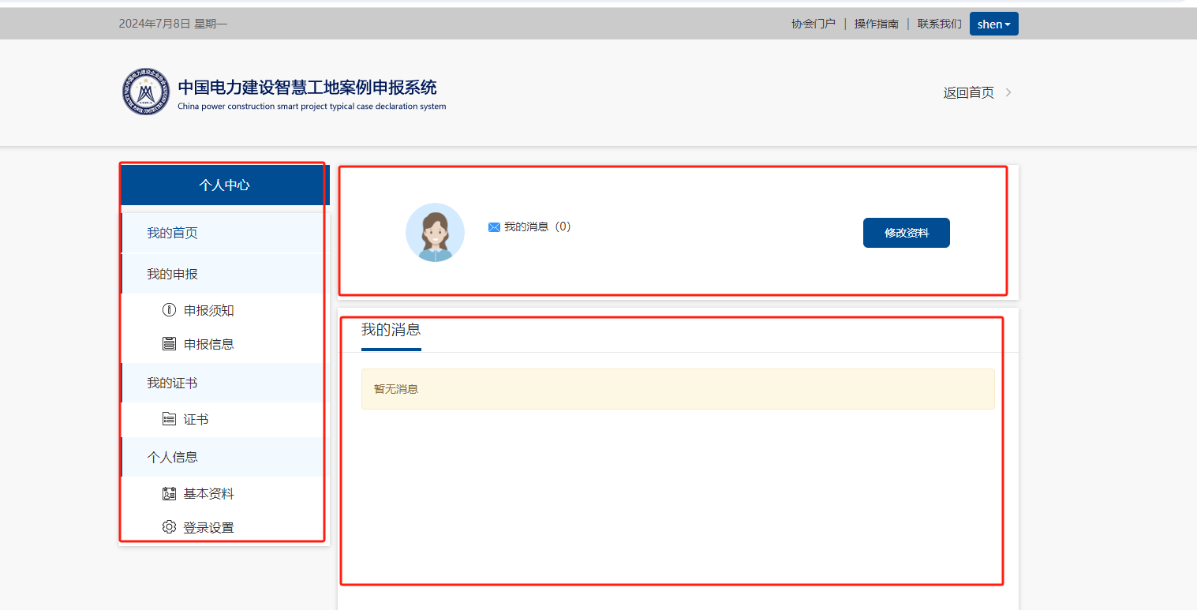
Task: Click the date text 2024年7月8日 星期一
Action: coord(173,24)
